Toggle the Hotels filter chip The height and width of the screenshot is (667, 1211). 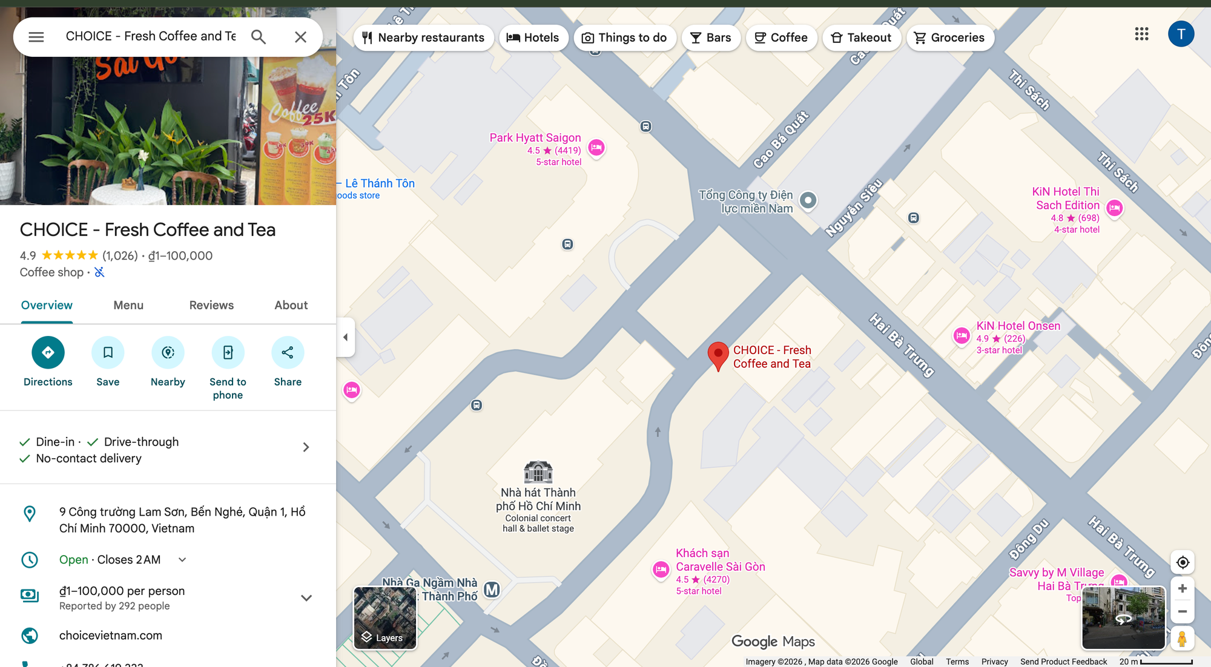pyautogui.click(x=533, y=38)
